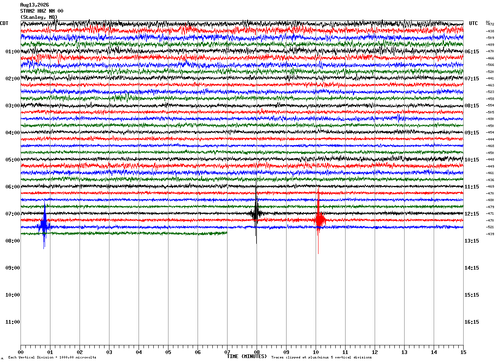Click the UTC timezone label
This screenshot has height=363, width=496.
coord(473,23)
